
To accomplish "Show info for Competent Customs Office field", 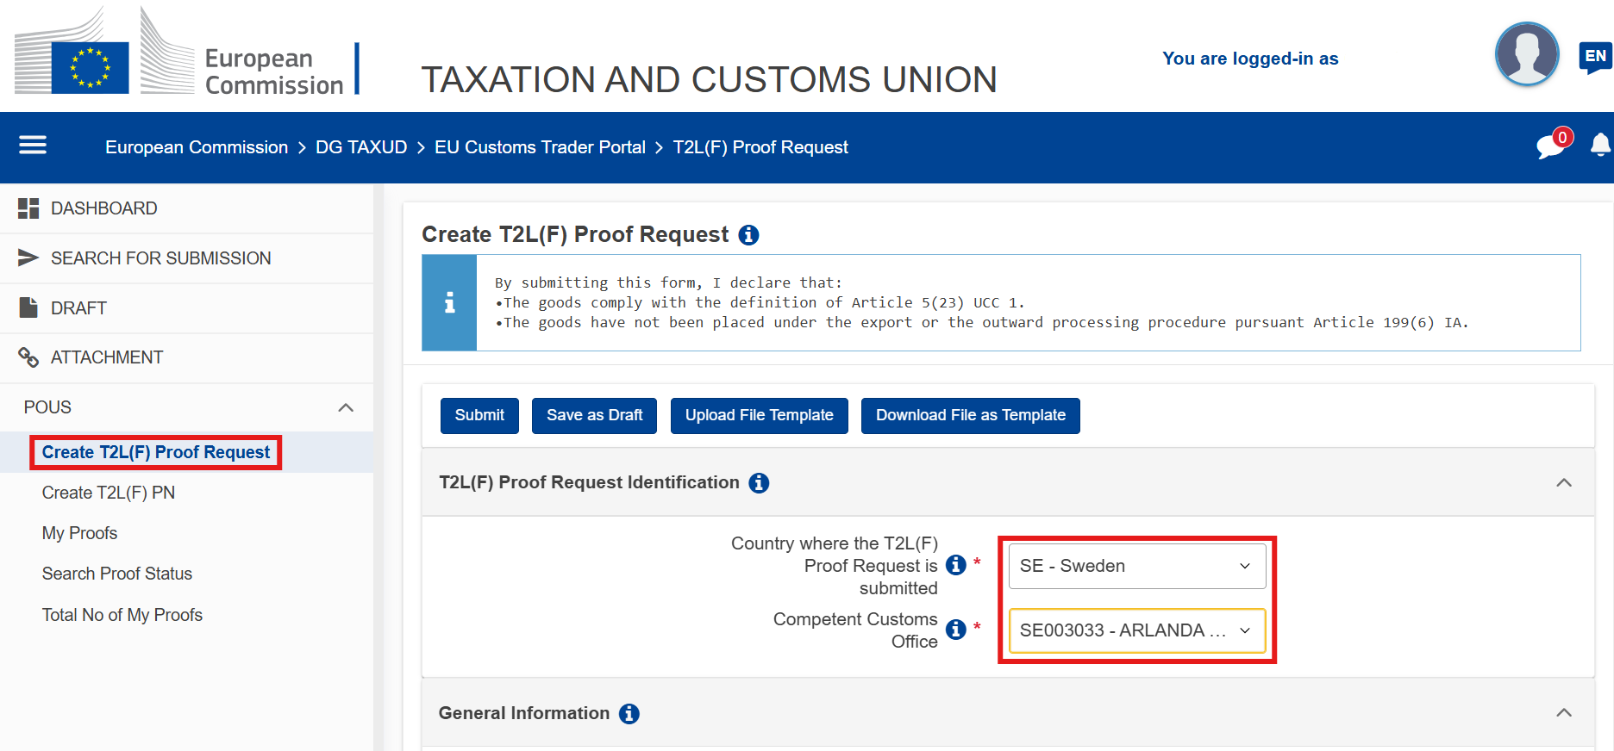I will pyautogui.click(x=955, y=630).
